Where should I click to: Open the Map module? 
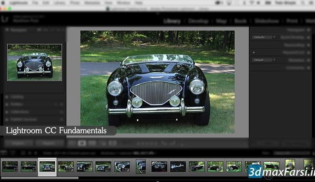[x=221, y=21]
